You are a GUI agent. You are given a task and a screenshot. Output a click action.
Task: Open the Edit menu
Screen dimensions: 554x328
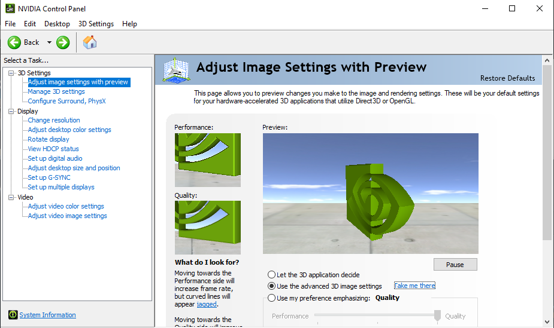tap(30, 24)
